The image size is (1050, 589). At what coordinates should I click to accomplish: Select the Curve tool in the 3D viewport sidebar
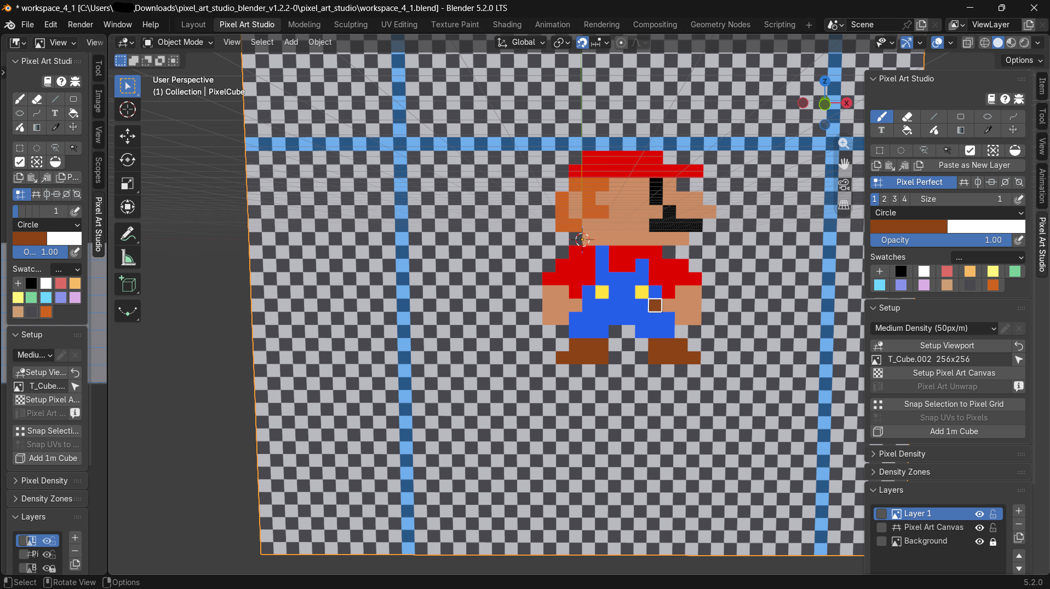(x=1013, y=116)
